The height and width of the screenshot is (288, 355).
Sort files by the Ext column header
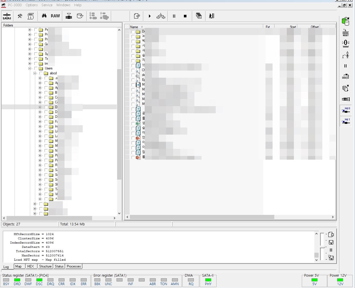tap(269, 27)
